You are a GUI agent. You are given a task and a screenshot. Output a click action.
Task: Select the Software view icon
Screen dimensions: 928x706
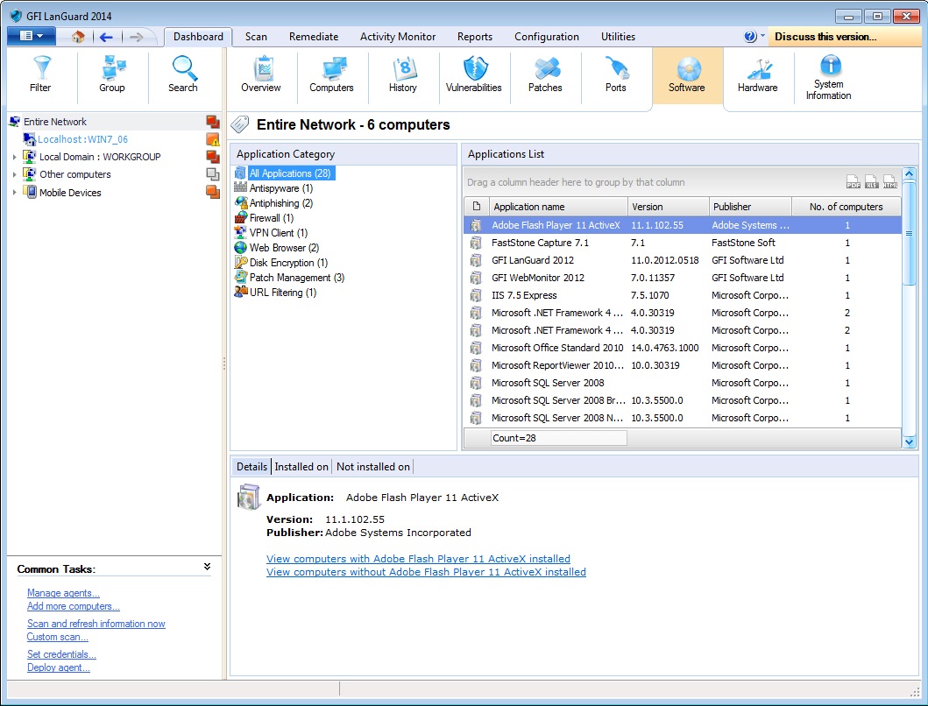(x=687, y=74)
